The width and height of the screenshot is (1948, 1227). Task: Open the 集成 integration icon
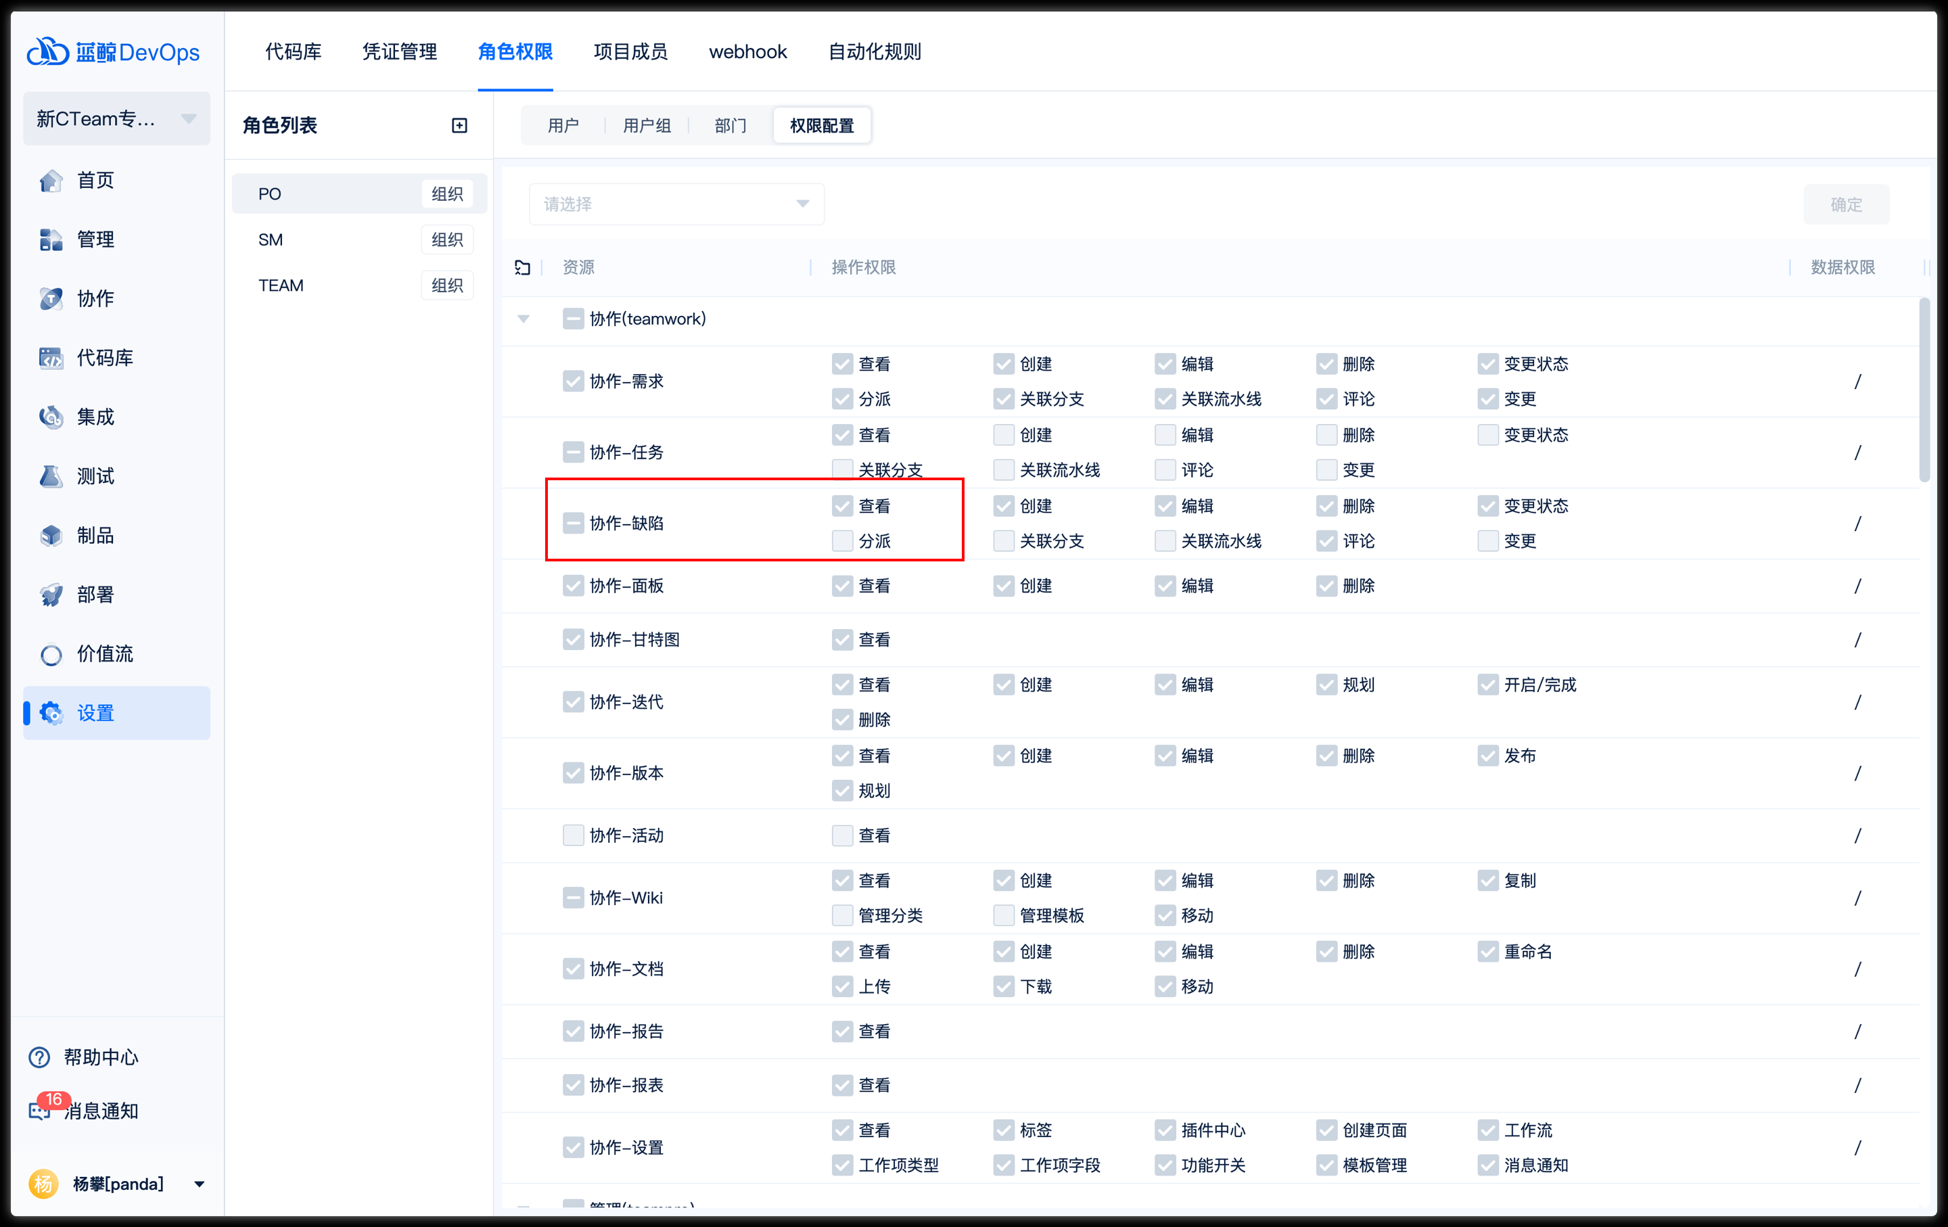click(x=51, y=417)
